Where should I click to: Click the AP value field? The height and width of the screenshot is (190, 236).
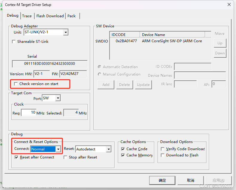pyautogui.click(x=219, y=84)
